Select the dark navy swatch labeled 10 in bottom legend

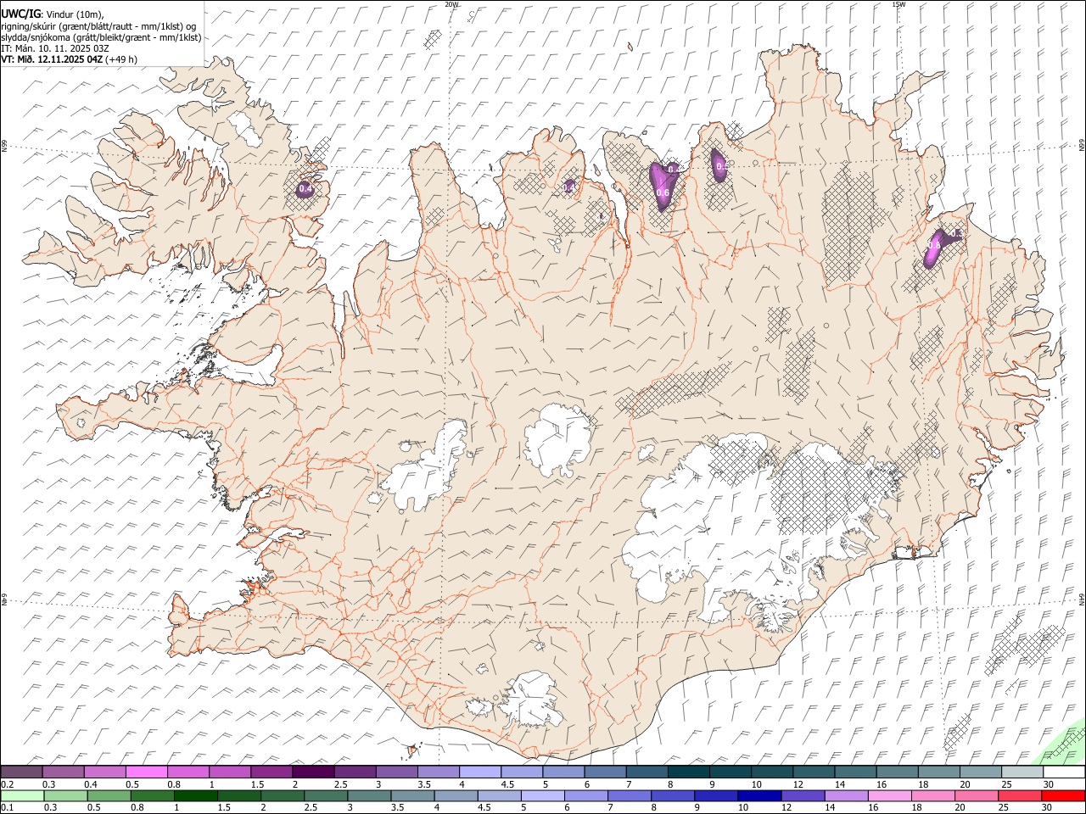click(760, 795)
